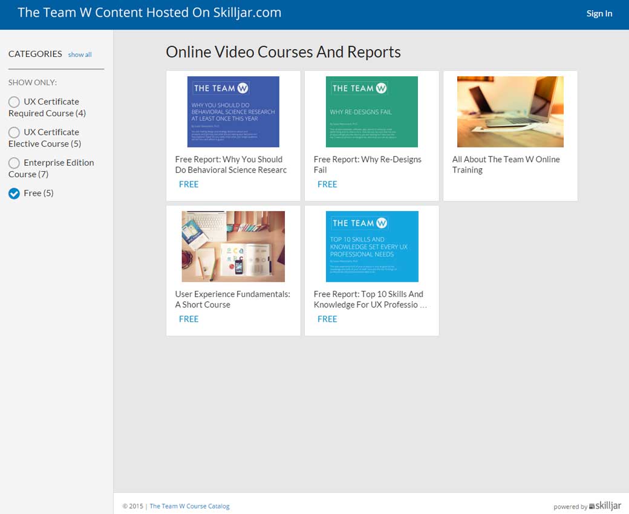Select Enterprise Edition Course filter
Viewport: 629px width, 514px height.
coord(15,163)
